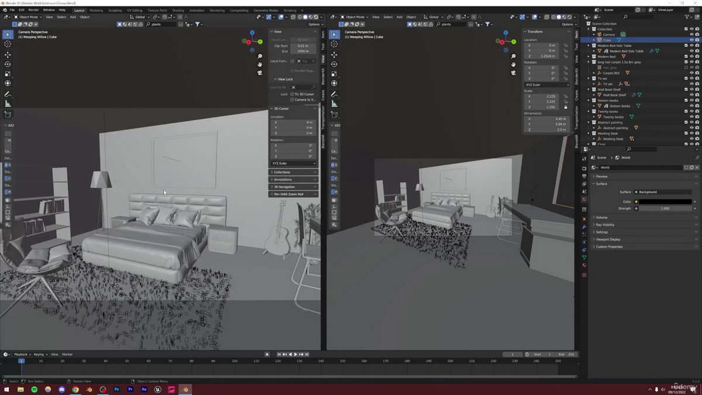Viewport: 702px width, 395px height.
Task: Enable Lock Camera to View checkbox
Action: point(292,99)
